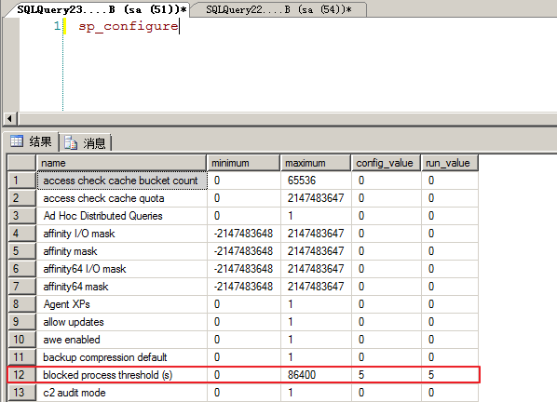
Task: Click the 'config_value' column header
Action: (x=387, y=163)
